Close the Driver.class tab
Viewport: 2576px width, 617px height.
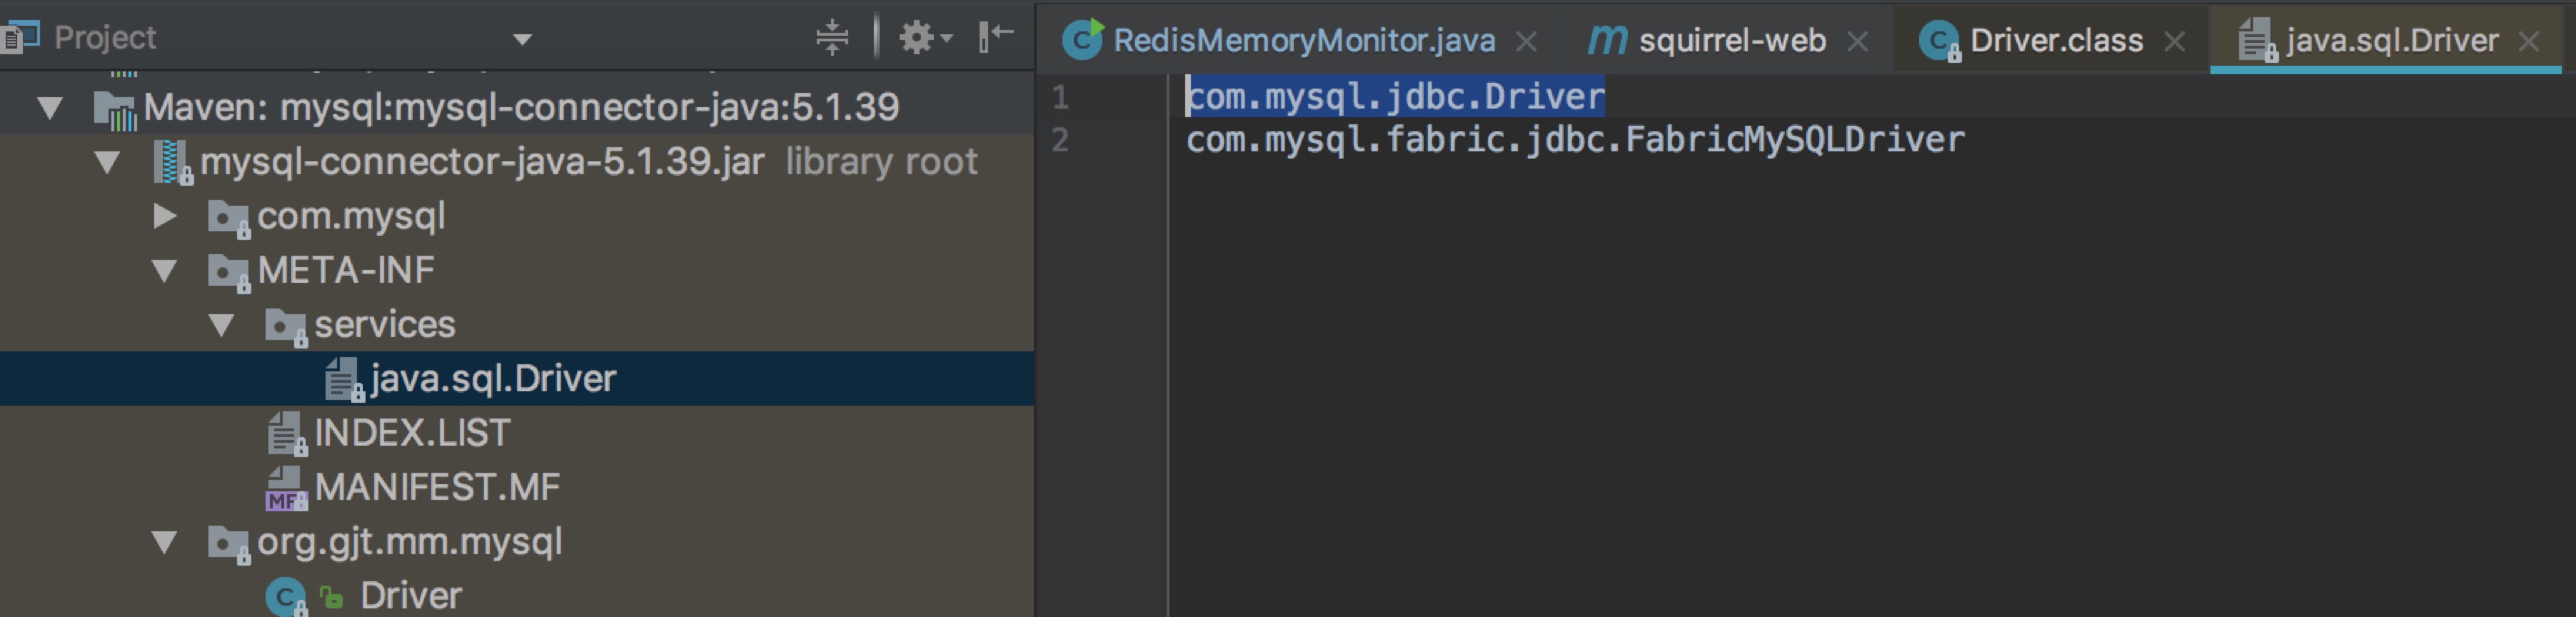[2174, 42]
